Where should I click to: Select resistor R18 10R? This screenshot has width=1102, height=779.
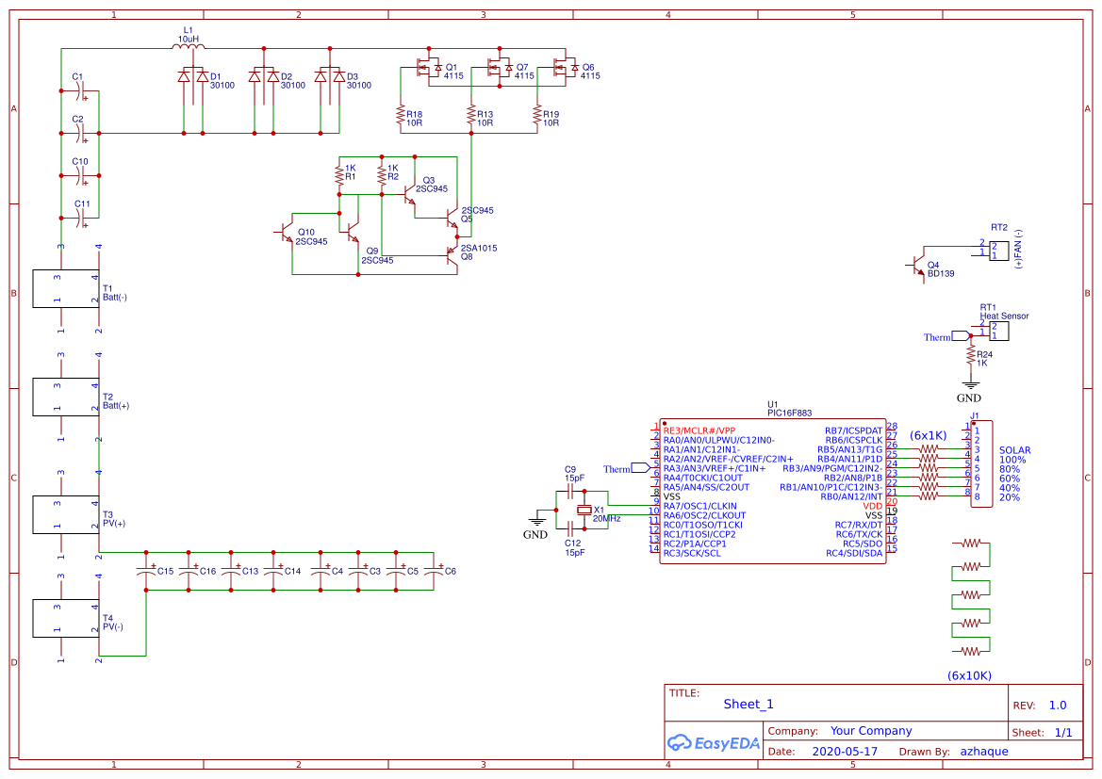(401, 117)
